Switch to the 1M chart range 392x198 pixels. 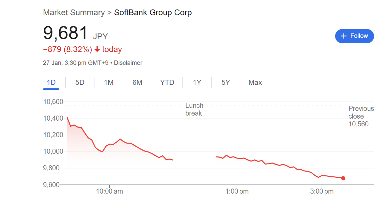click(109, 82)
